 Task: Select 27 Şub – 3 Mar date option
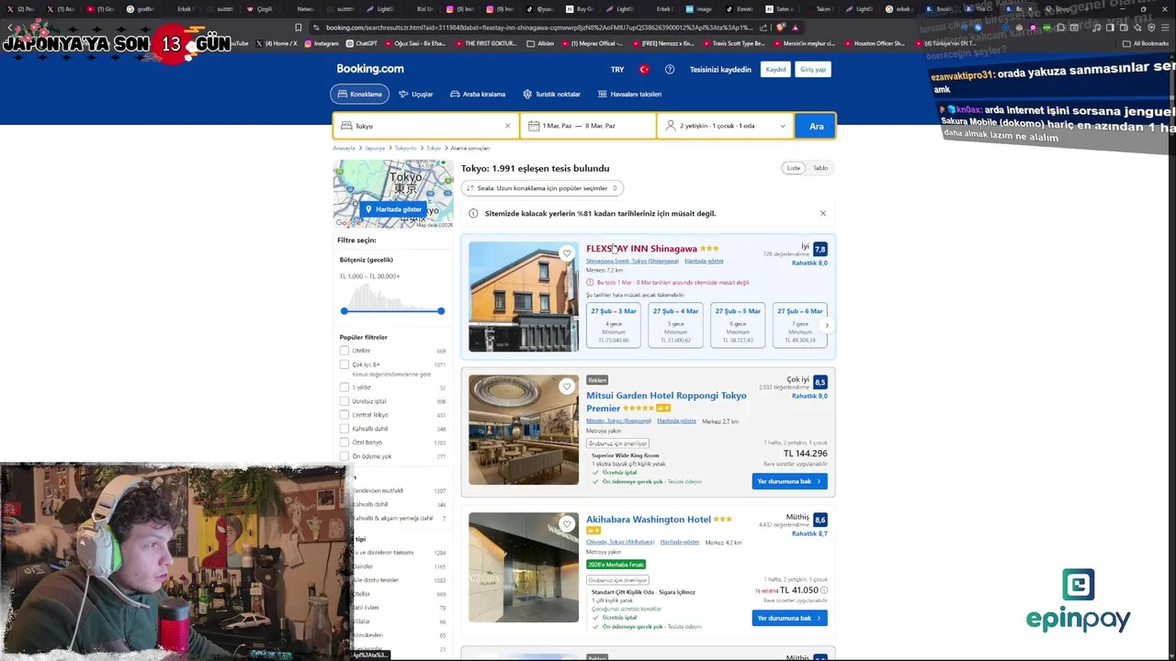(613, 325)
